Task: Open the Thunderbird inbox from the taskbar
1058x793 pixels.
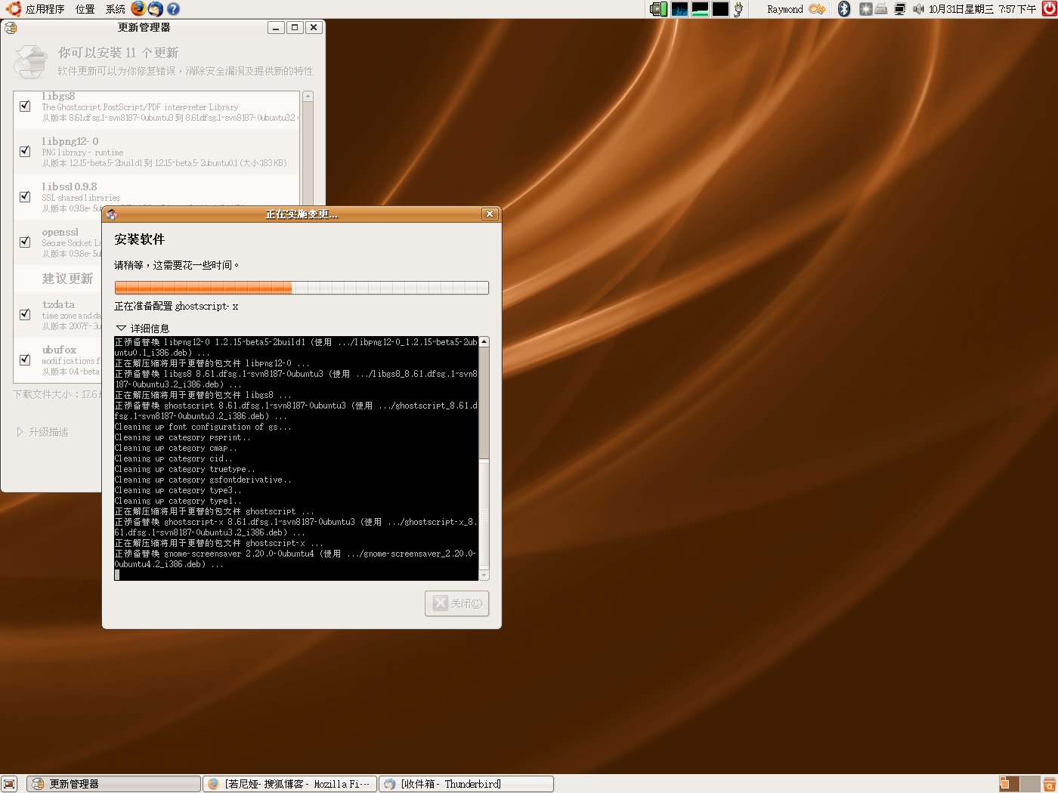Action: point(465,783)
